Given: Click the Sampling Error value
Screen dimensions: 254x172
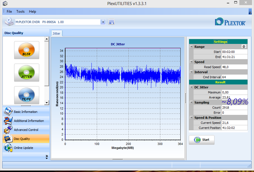Looking at the screenshot, I should pyautogui.click(x=235, y=113).
